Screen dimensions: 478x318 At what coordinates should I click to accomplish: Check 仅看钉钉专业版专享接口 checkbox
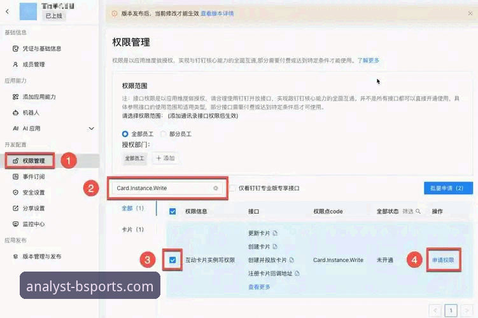[x=232, y=188]
